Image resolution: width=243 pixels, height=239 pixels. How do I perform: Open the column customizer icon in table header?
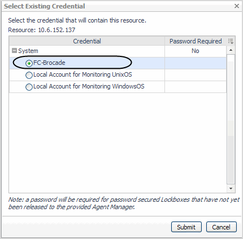click(231, 41)
